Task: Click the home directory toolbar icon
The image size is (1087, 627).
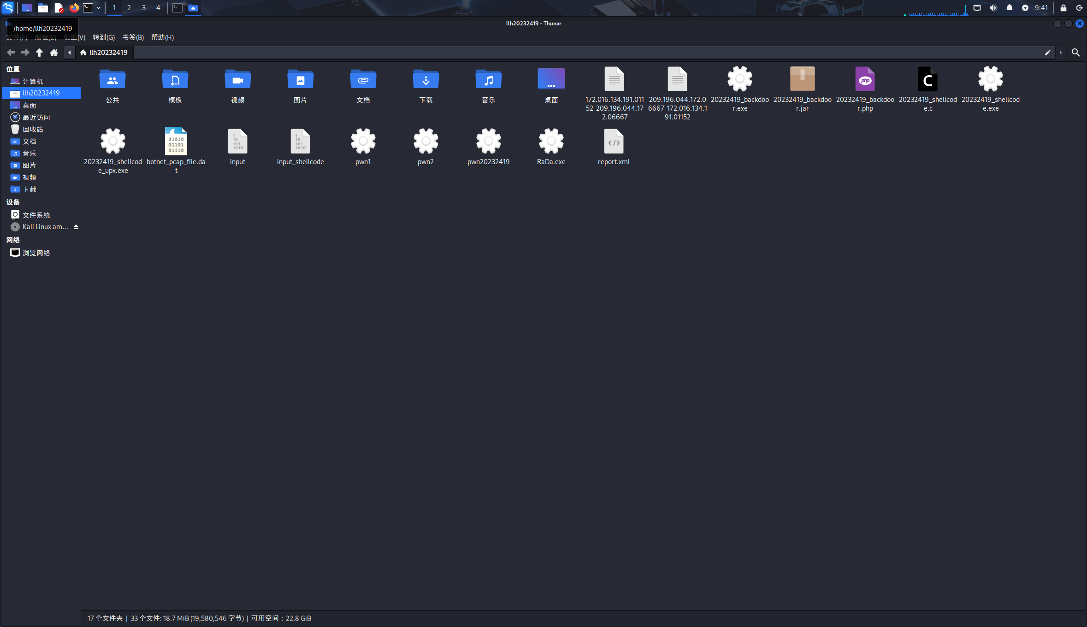Action: tap(54, 53)
